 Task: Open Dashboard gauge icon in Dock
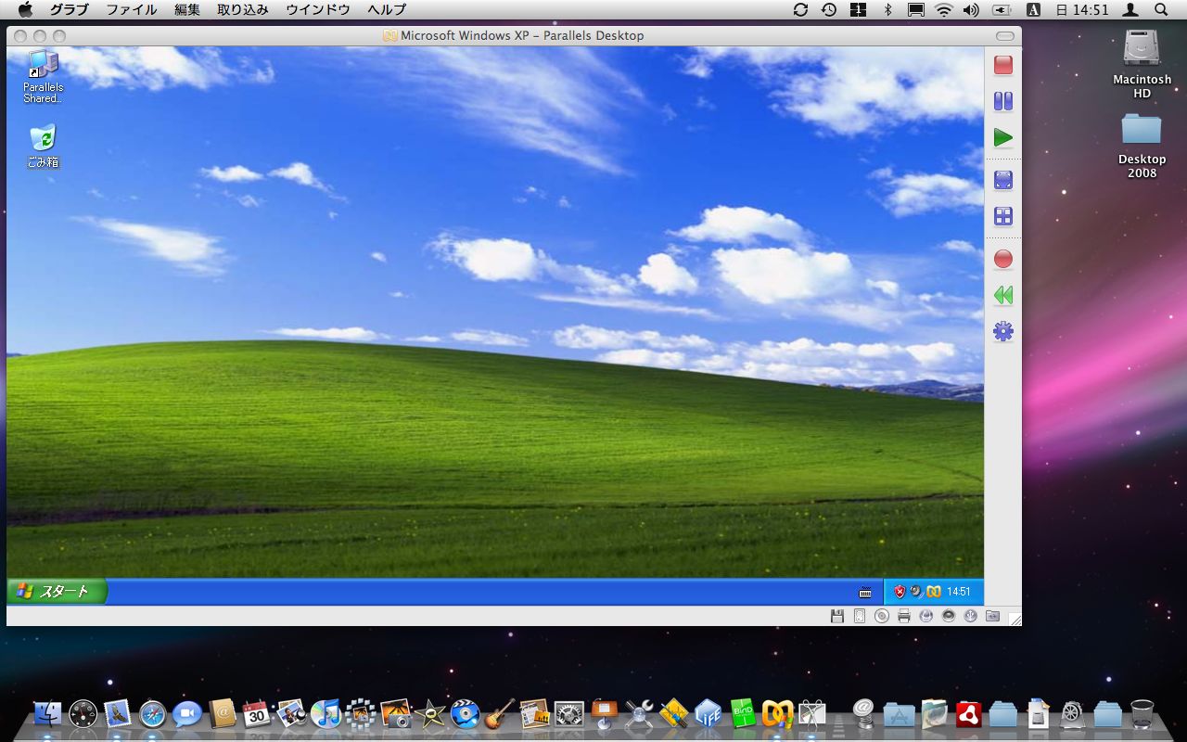(83, 713)
